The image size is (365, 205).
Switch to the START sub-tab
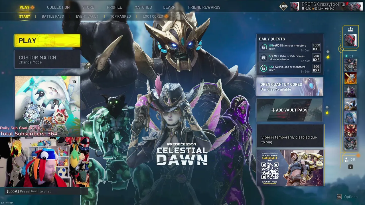(x=25, y=16)
